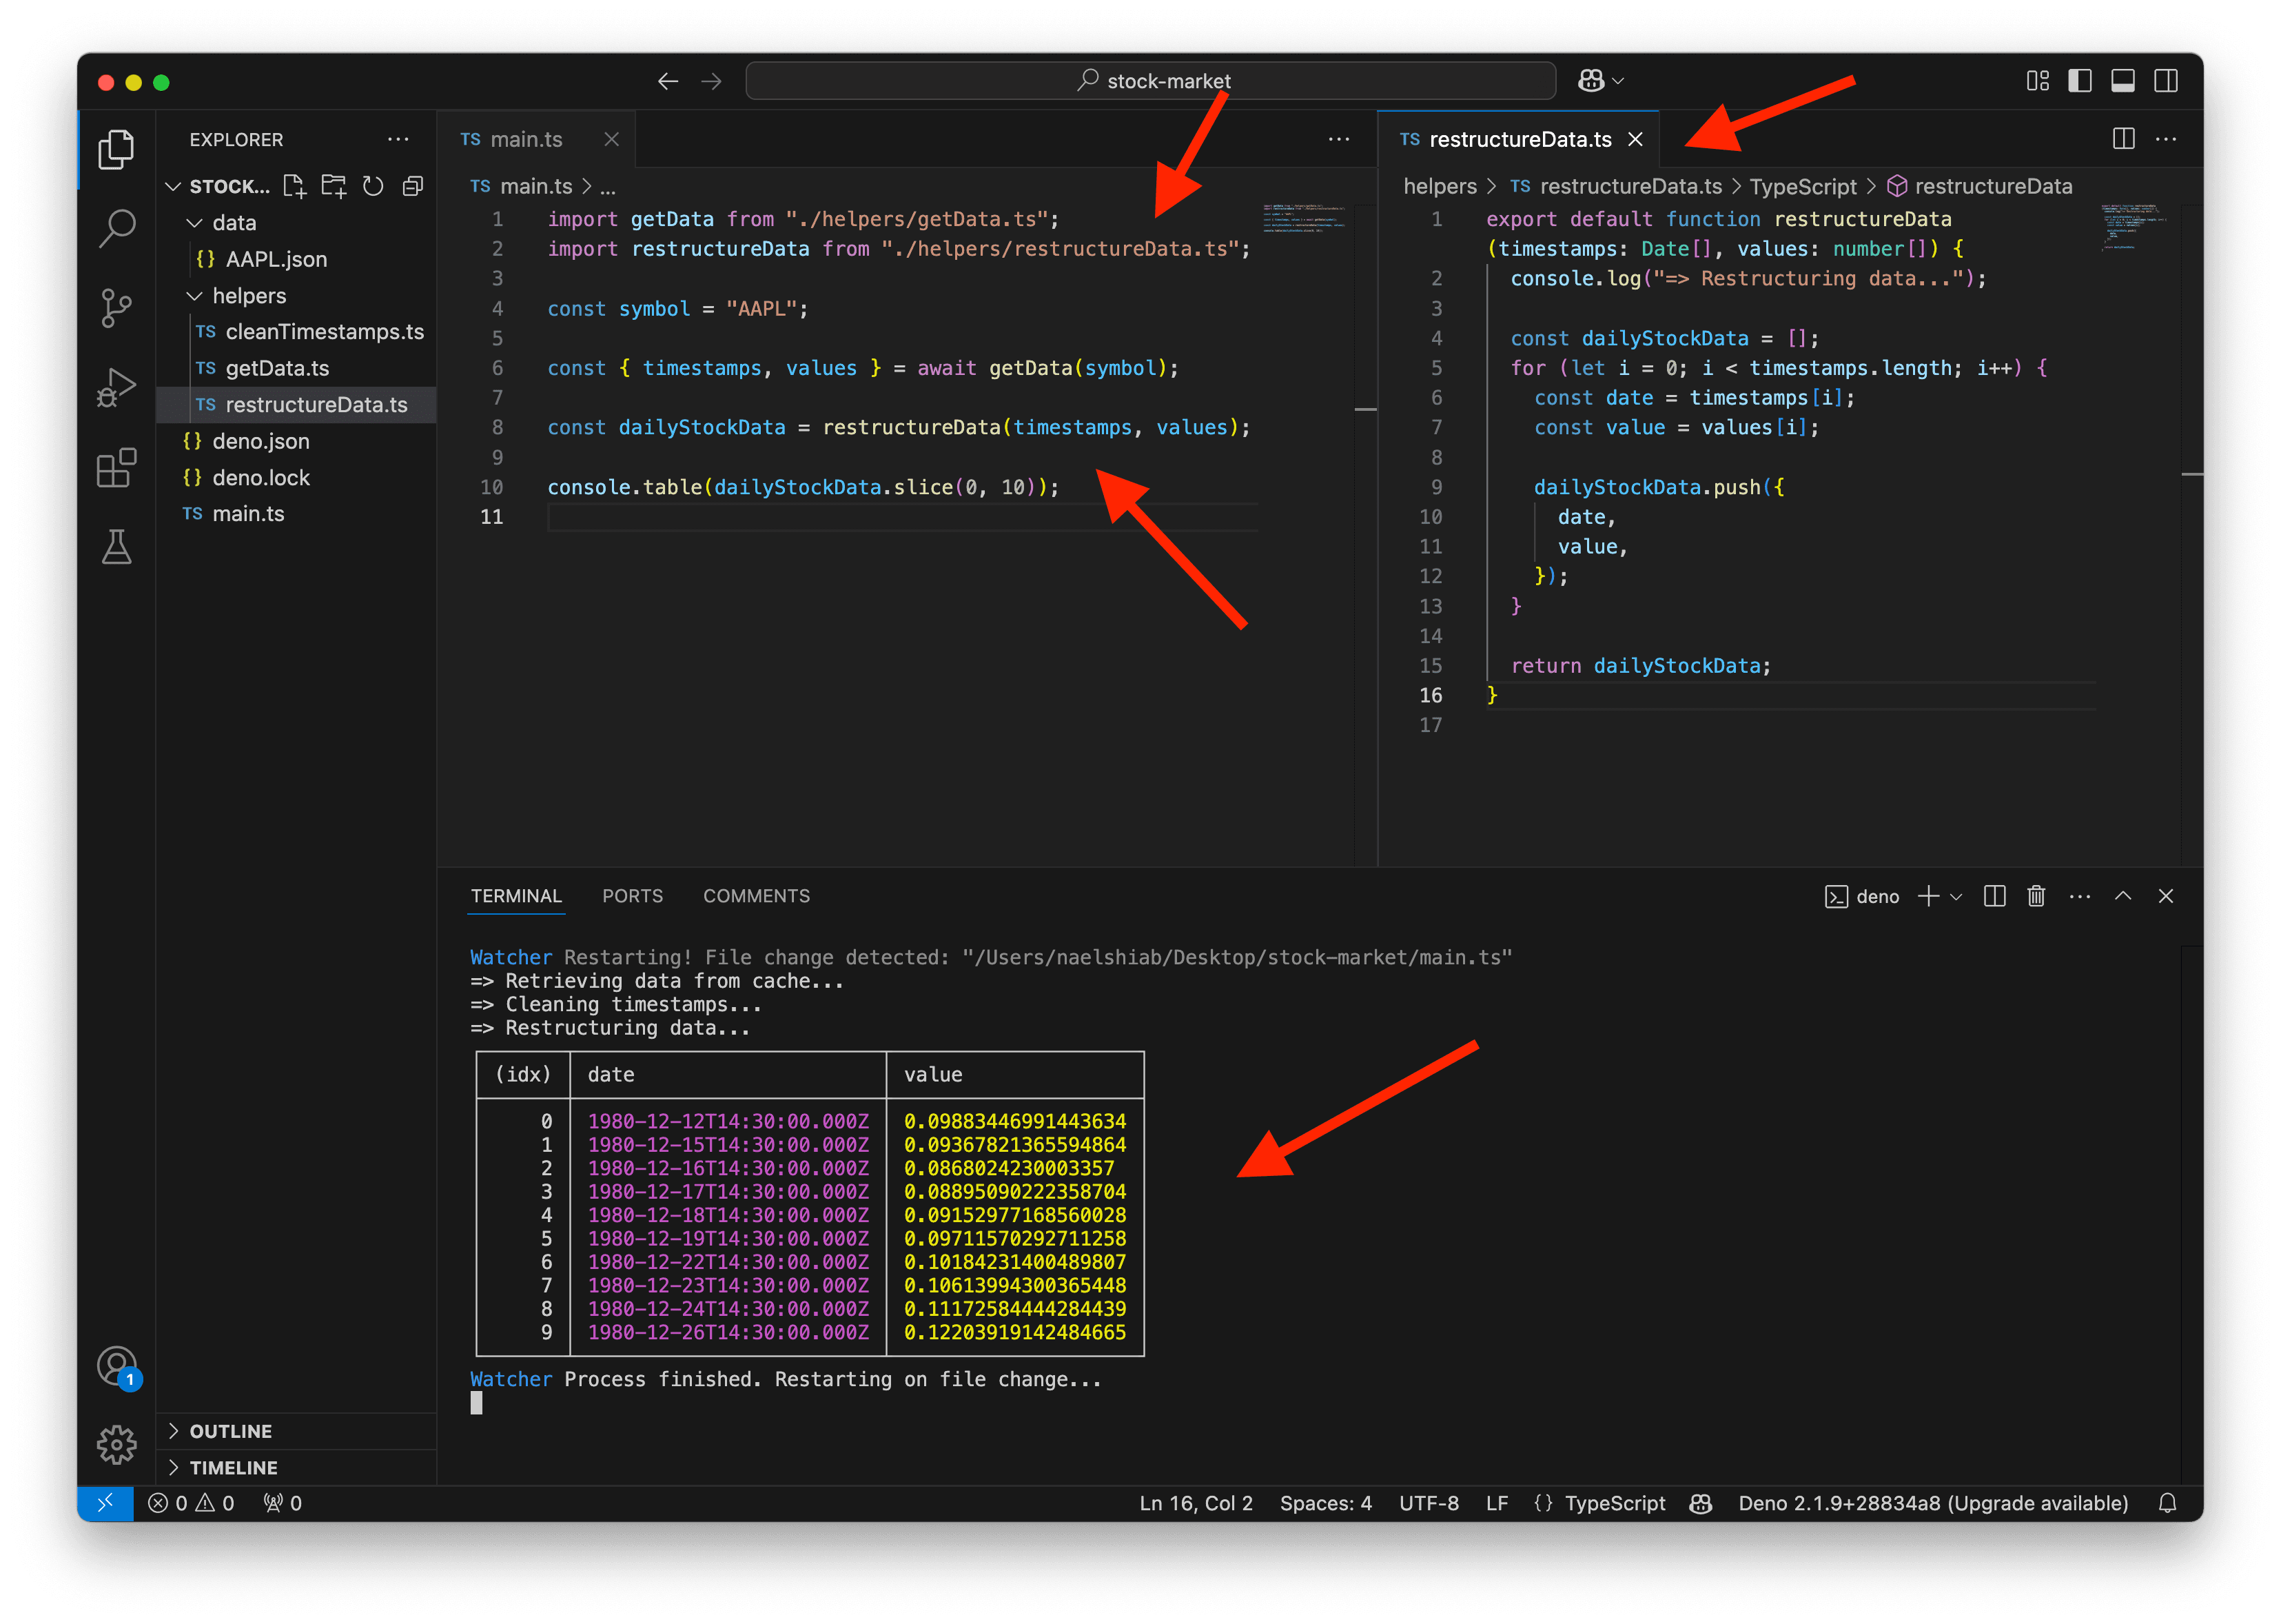Click the New Folder icon in Explorer
The height and width of the screenshot is (1624, 2281).
(x=334, y=186)
